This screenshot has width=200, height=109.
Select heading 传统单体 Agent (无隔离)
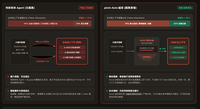pos(20,8)
